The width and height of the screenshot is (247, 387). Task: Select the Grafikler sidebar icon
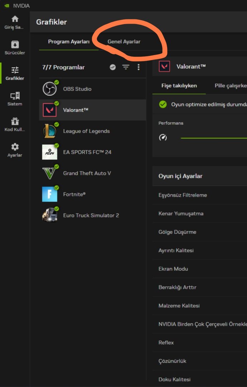[15, 70]
